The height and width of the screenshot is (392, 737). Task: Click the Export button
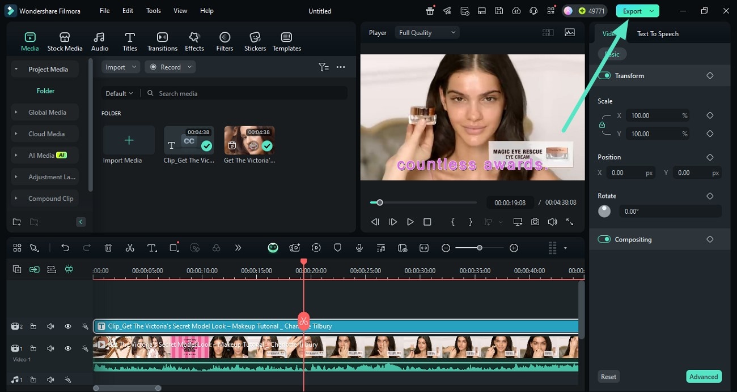coord(637,11)
